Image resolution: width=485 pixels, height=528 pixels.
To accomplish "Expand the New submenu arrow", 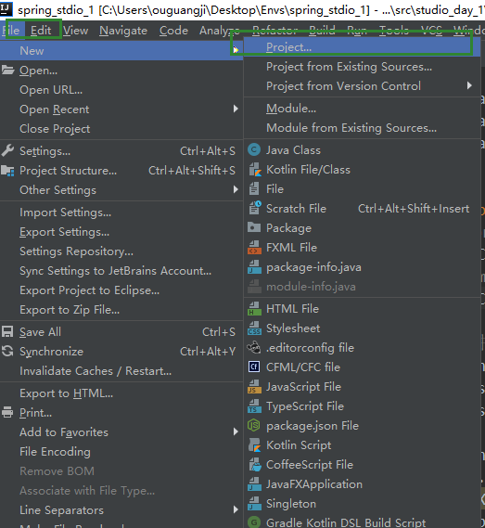I will click(236, 50).
